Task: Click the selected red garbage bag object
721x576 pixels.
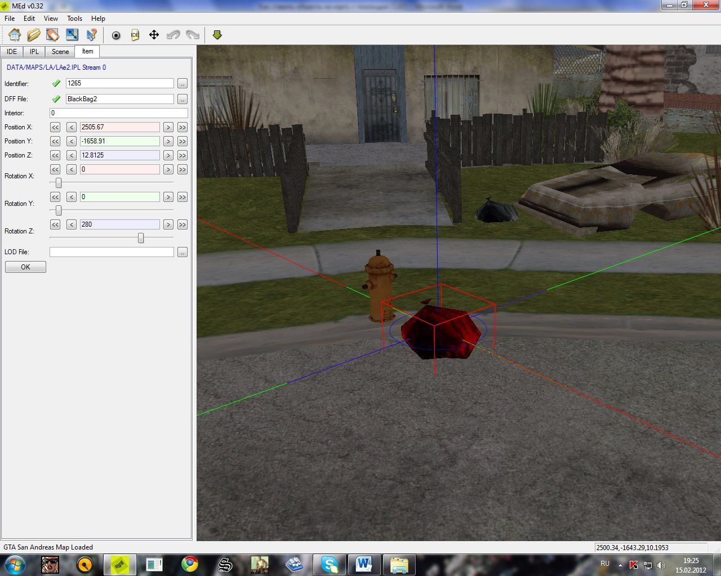Action: coord(442,332)
